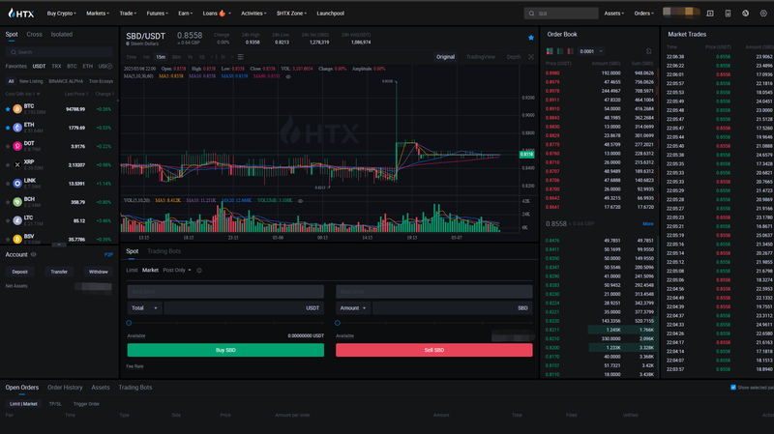The width and height of the screenshot is (774, 434).
Task: Open the Trading Bots tab beside Spot
Action: tap(164, 251)
